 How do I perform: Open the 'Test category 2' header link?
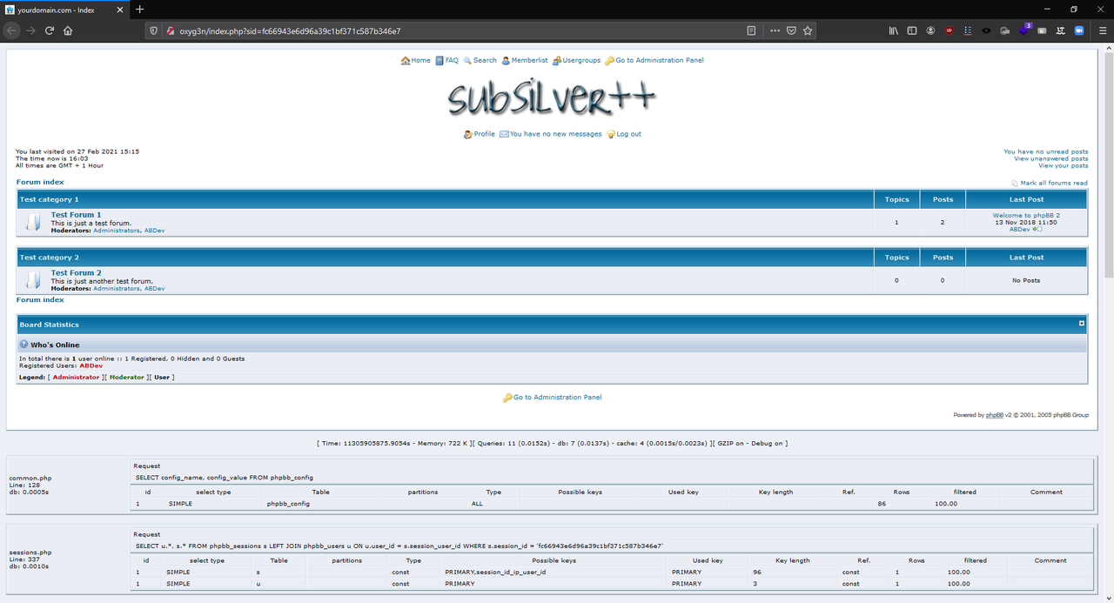click(x=49, y=258)
